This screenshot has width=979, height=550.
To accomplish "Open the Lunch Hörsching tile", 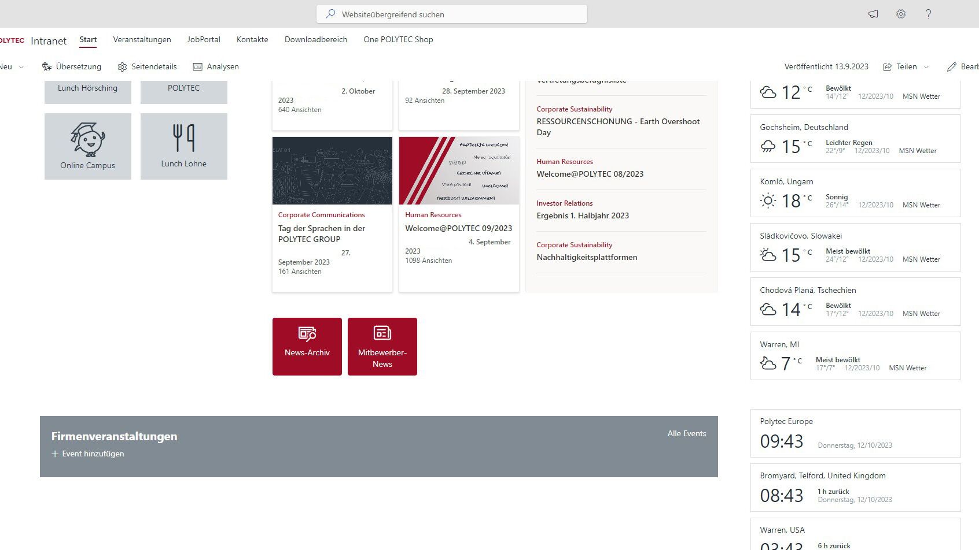I will [88, 92].
